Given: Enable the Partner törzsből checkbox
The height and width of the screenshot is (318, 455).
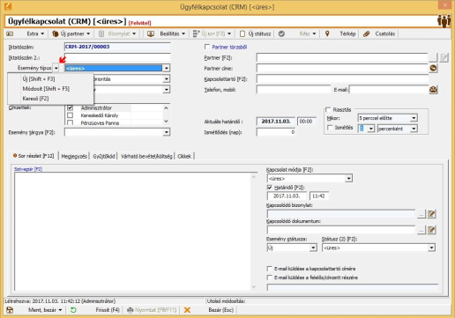Looking at the screenshot, I should pos(207,47).
